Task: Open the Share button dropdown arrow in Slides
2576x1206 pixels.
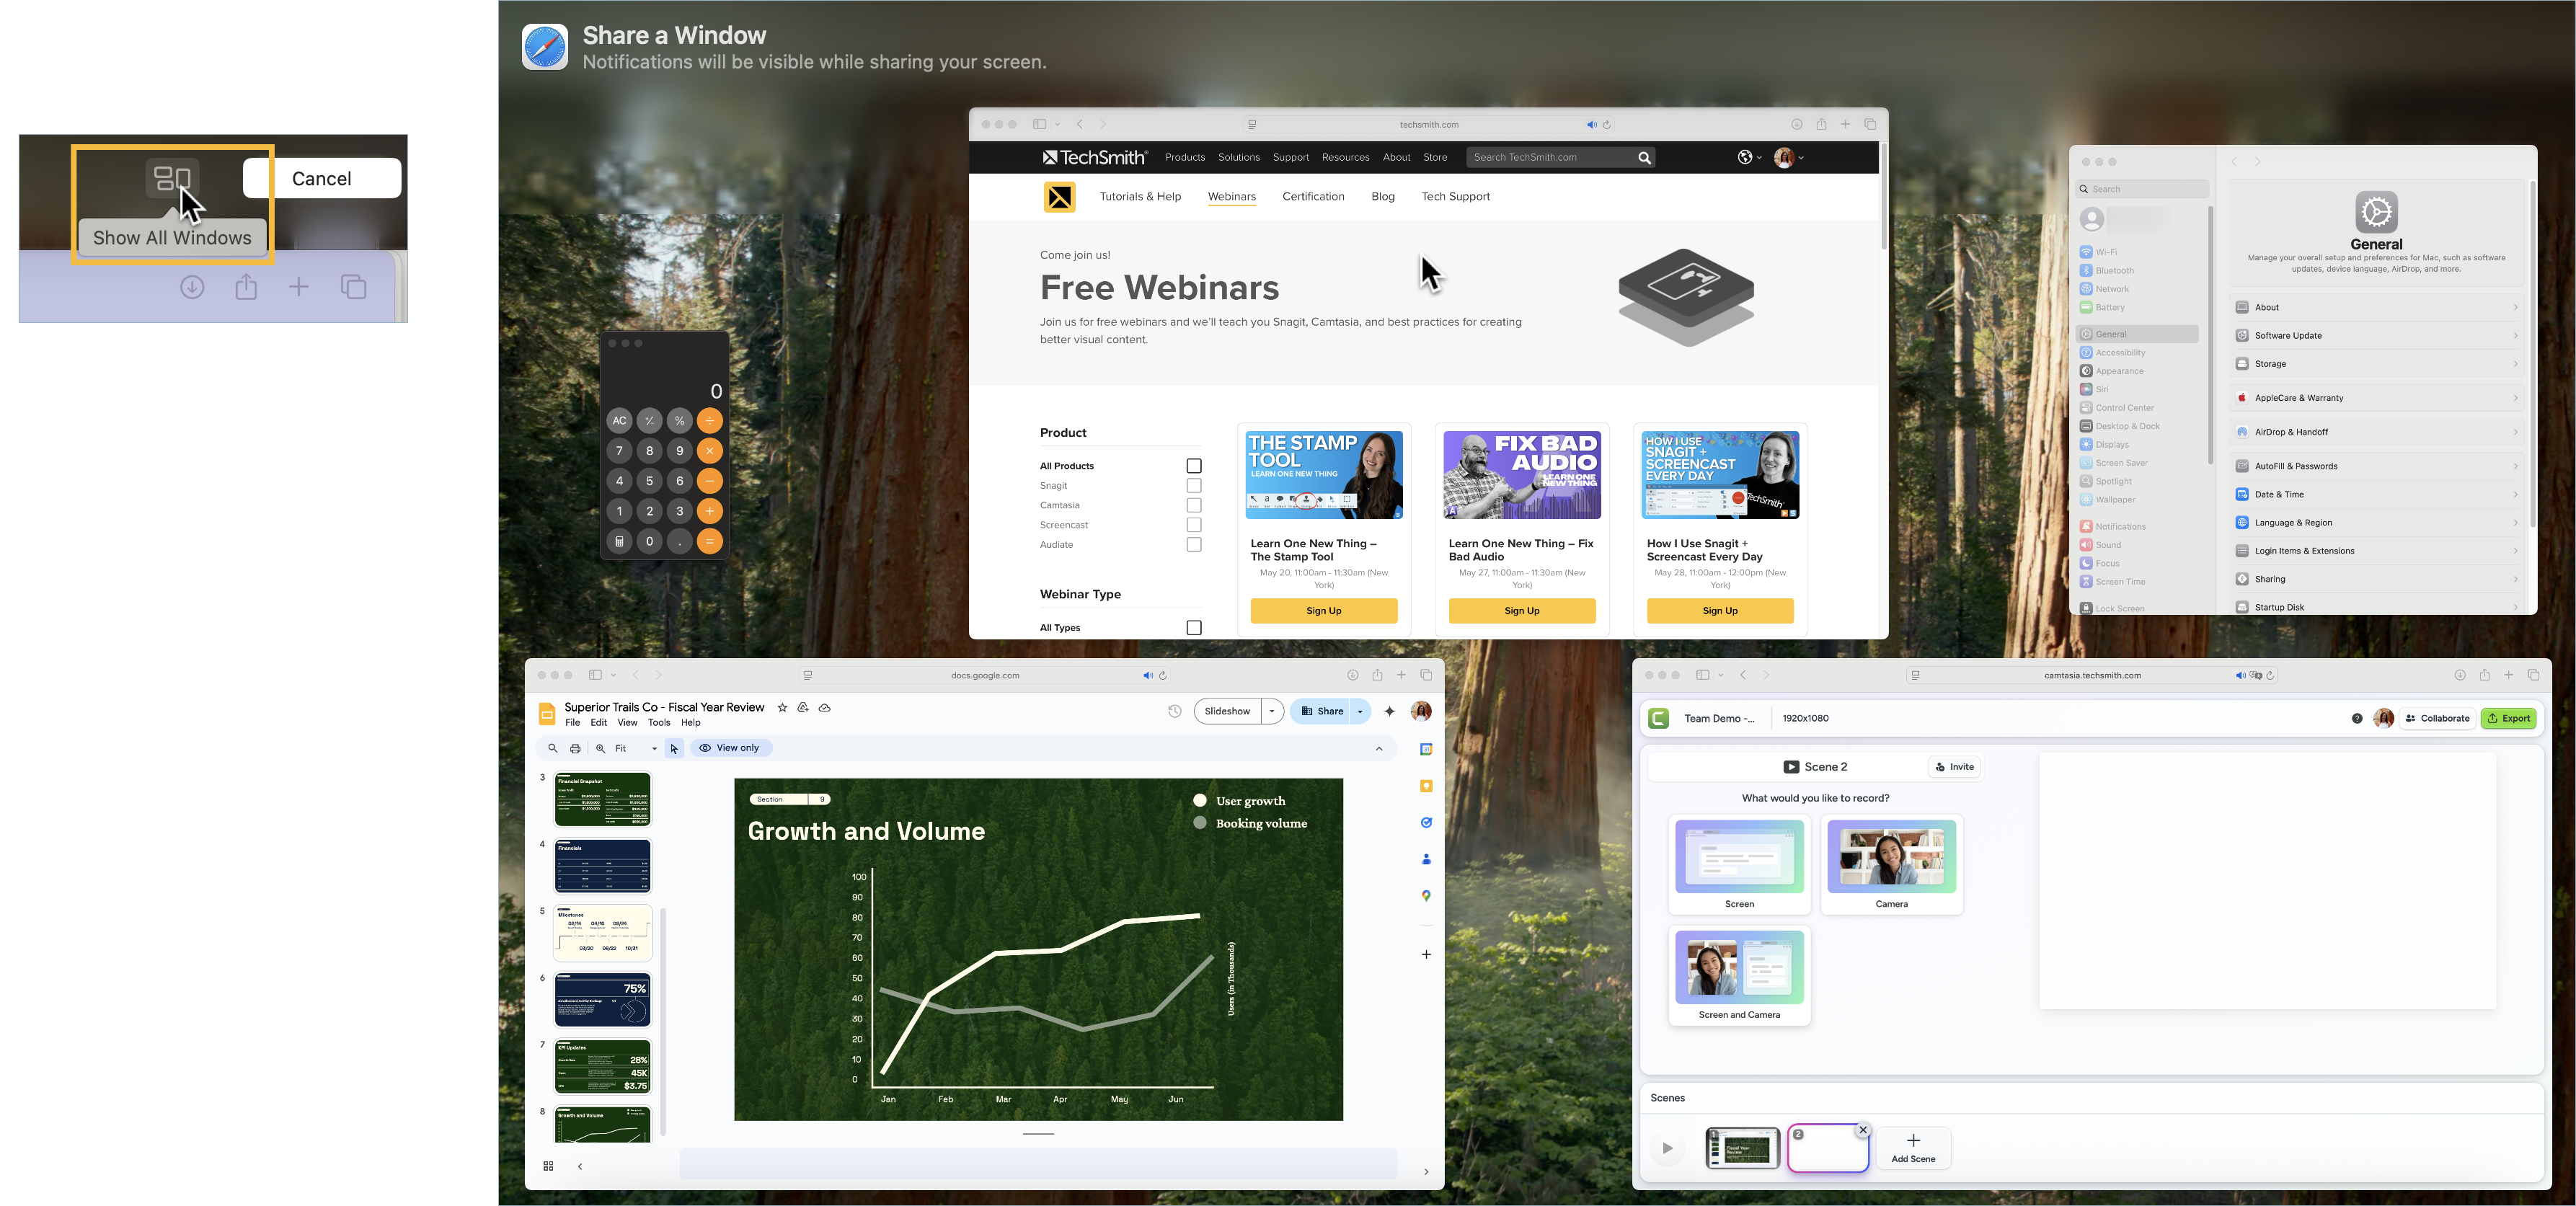Action: pos(1360,711)
